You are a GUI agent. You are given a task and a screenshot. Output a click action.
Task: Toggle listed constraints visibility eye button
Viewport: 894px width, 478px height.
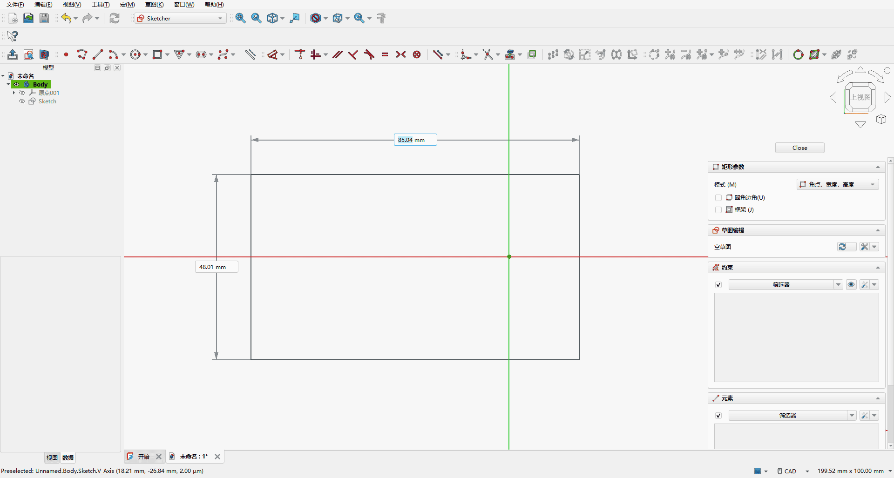(x=851, y=285)
